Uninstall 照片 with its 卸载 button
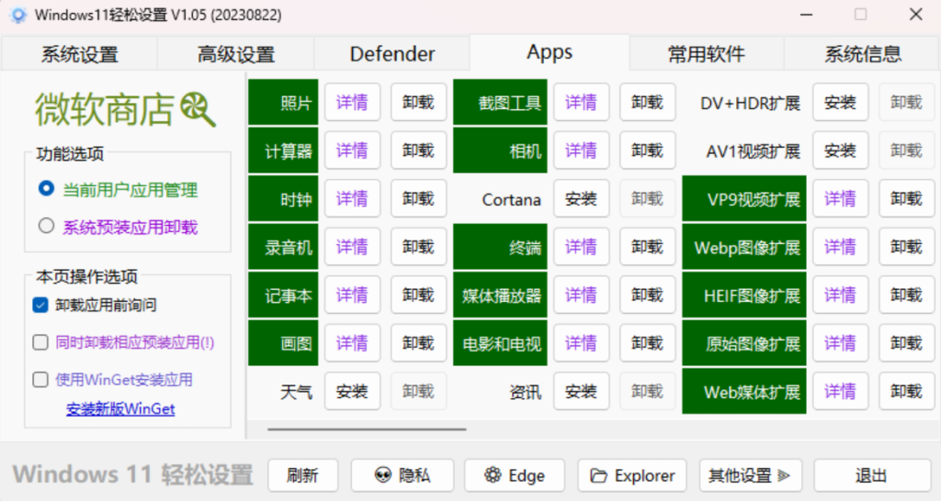The width and height of the screenshot is (941, 501). (x=418, y=103)
